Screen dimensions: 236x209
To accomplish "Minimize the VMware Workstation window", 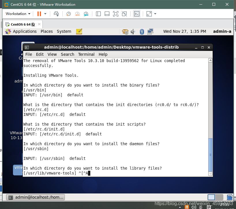I will coord(201,4).
